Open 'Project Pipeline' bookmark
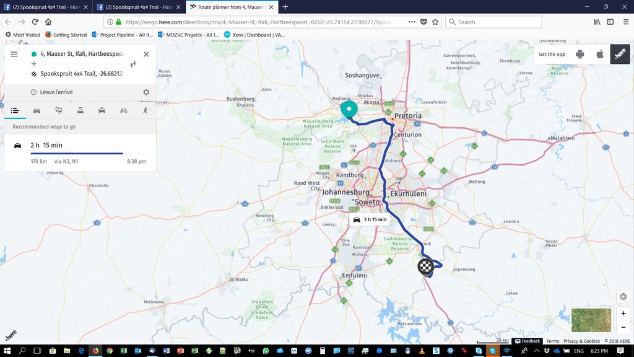Image resolution: width=634 pixels, height=357 pixels. [x=123, y=35]
